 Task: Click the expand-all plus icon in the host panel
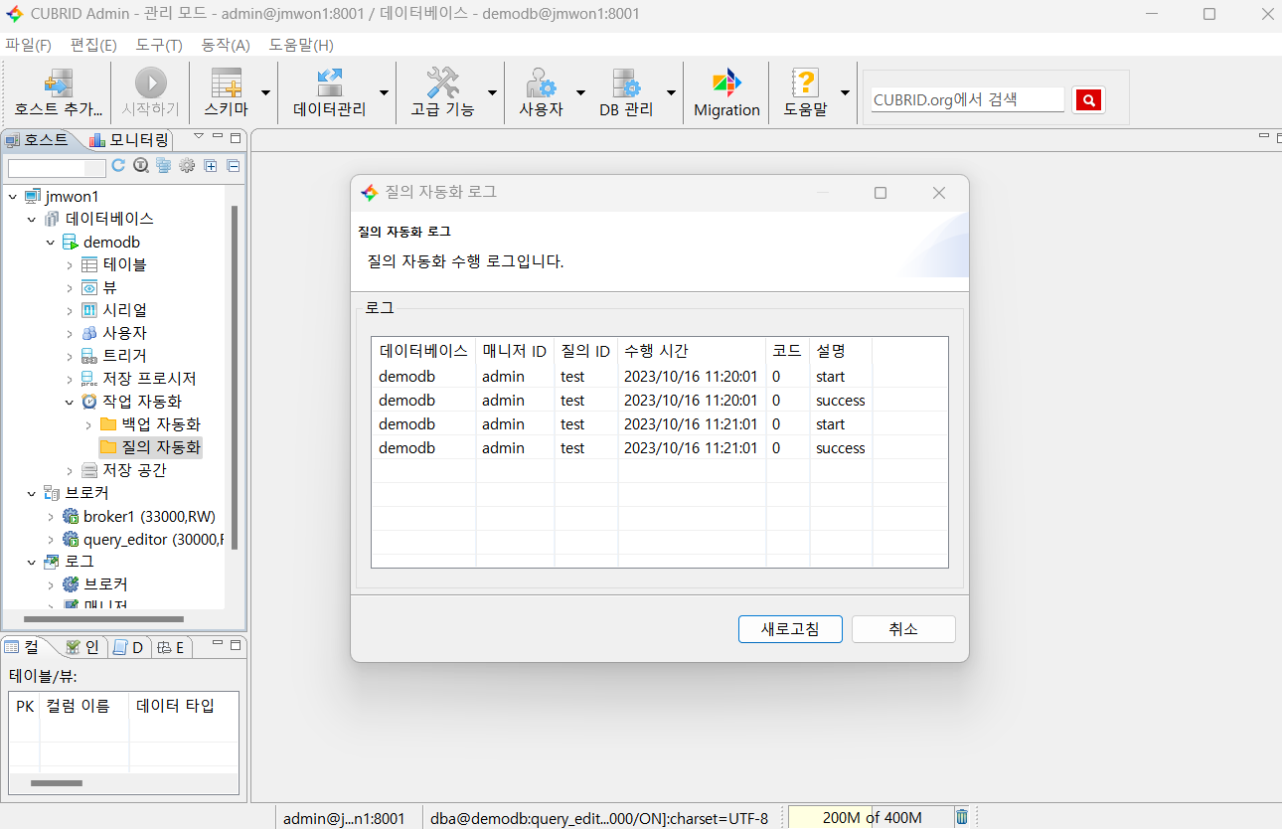click(x=211, y=166)
